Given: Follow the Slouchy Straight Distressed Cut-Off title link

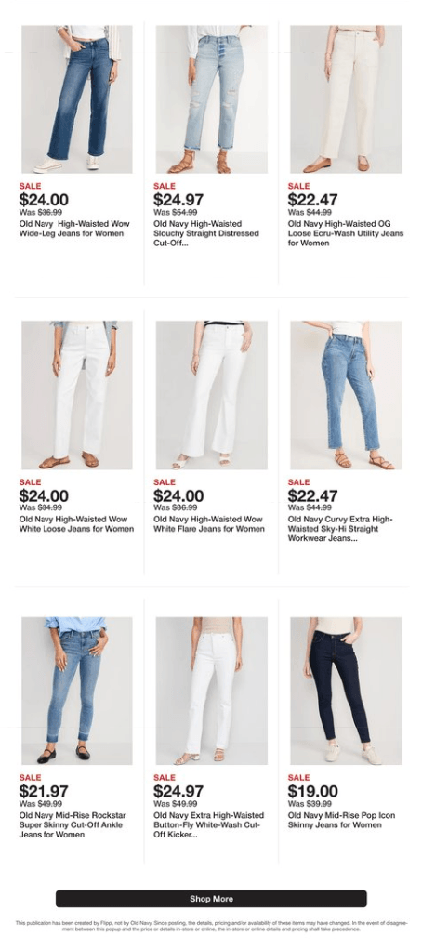Looking at the screenshot, I should click(x=206, y=233).
